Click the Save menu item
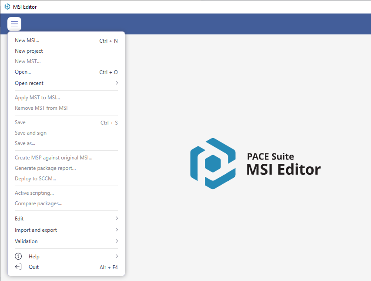This screenshot has height=281, width=371. [66, 122]
